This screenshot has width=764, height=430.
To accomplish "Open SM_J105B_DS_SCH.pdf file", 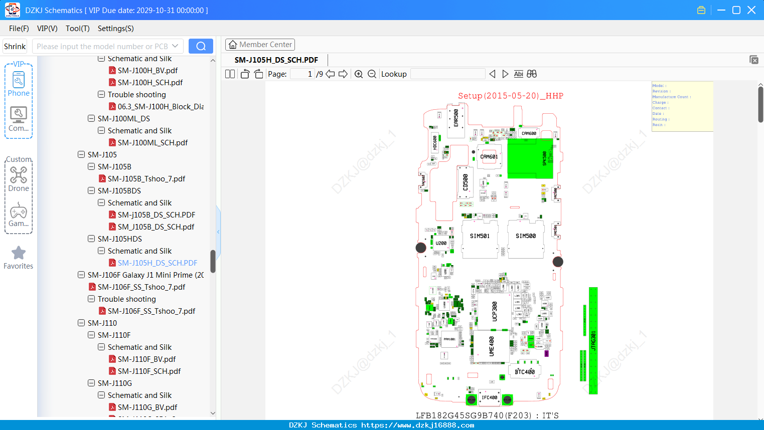I will coord(156,227).
